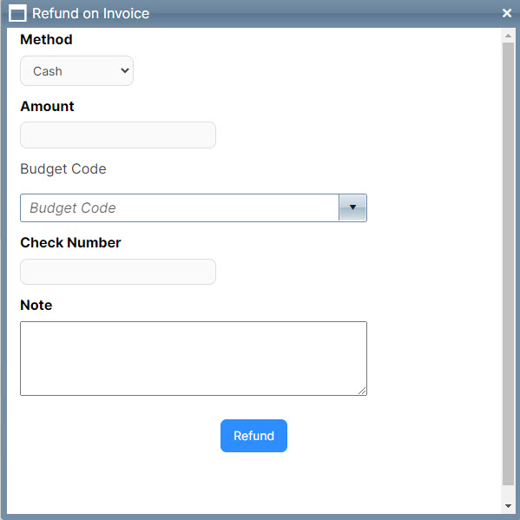Click the Note label

pyautogui.click(x=36, y=305)
